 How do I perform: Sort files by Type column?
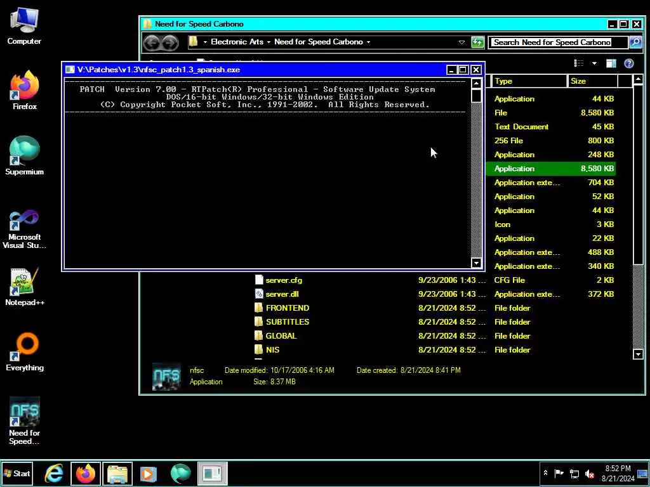pos(529,81)
